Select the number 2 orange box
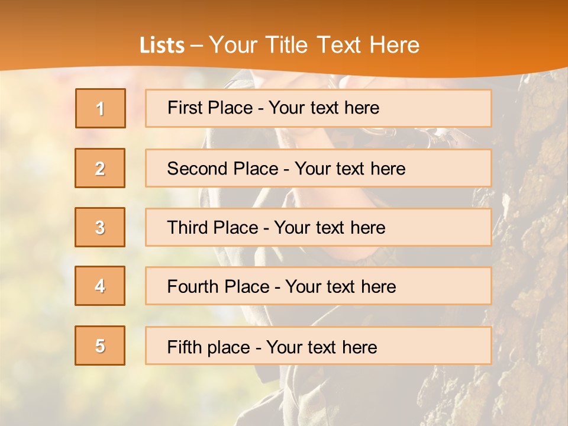 [x=100, y=168]
